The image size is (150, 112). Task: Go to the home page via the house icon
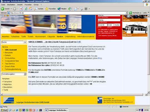point(31,9)
